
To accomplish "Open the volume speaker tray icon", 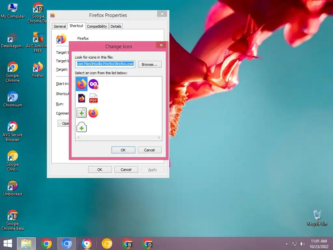I will tap(302, 244).
